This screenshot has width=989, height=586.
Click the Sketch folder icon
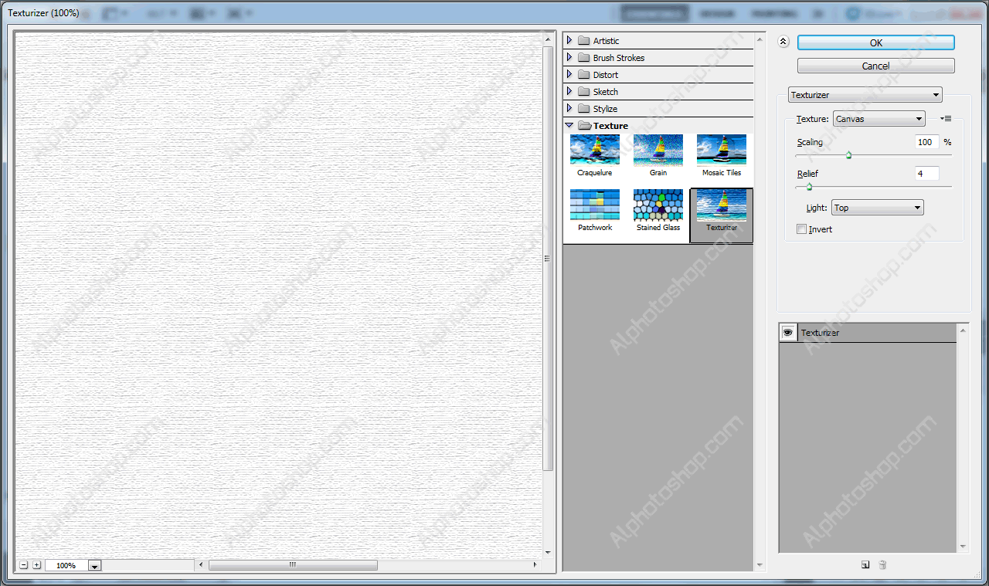coord(583,92)
